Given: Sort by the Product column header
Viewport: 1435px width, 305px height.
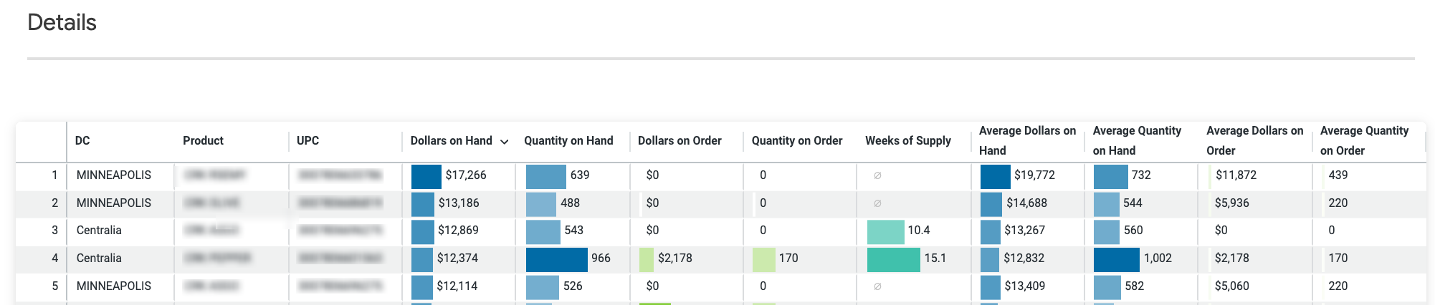Looking at the screenshot, I should tap(203, 140).
